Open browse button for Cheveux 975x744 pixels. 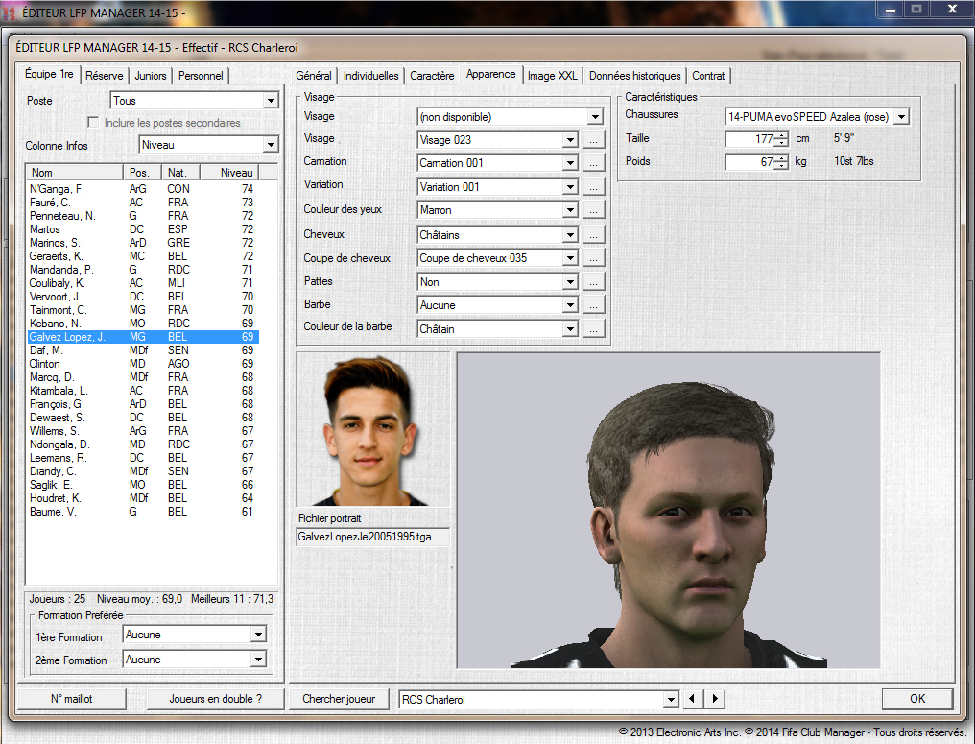[x=594, y=235]
